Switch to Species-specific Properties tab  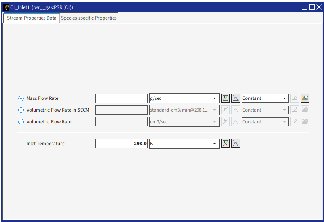point(89,18)
